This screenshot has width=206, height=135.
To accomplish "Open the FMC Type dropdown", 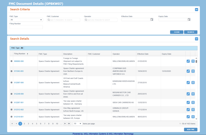I will (26, 20).
